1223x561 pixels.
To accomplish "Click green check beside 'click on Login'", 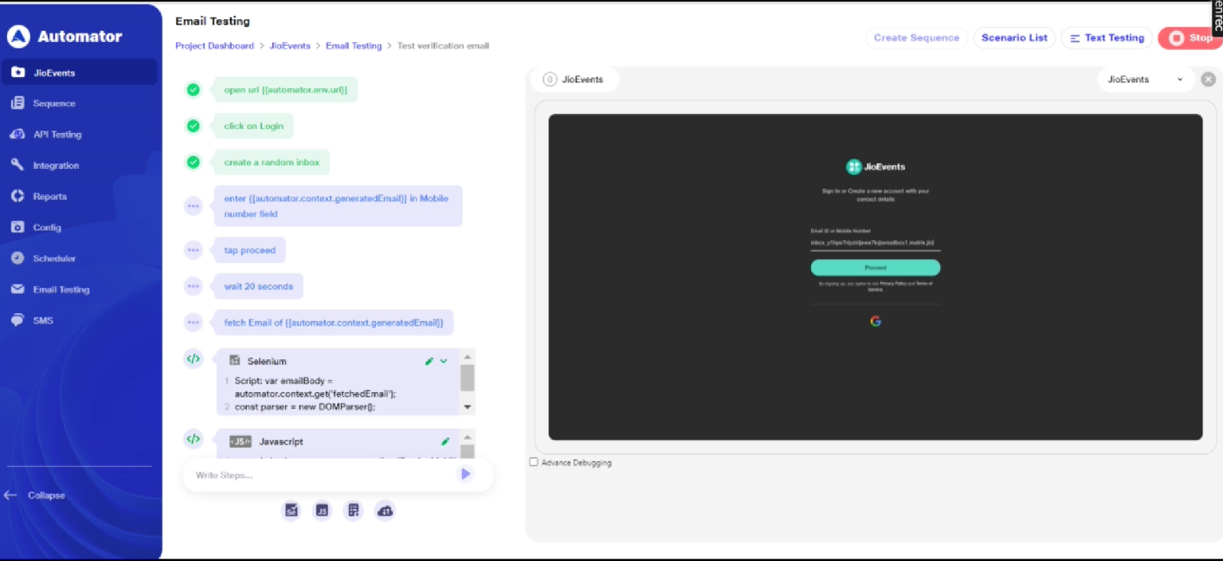I will point(193,125).
